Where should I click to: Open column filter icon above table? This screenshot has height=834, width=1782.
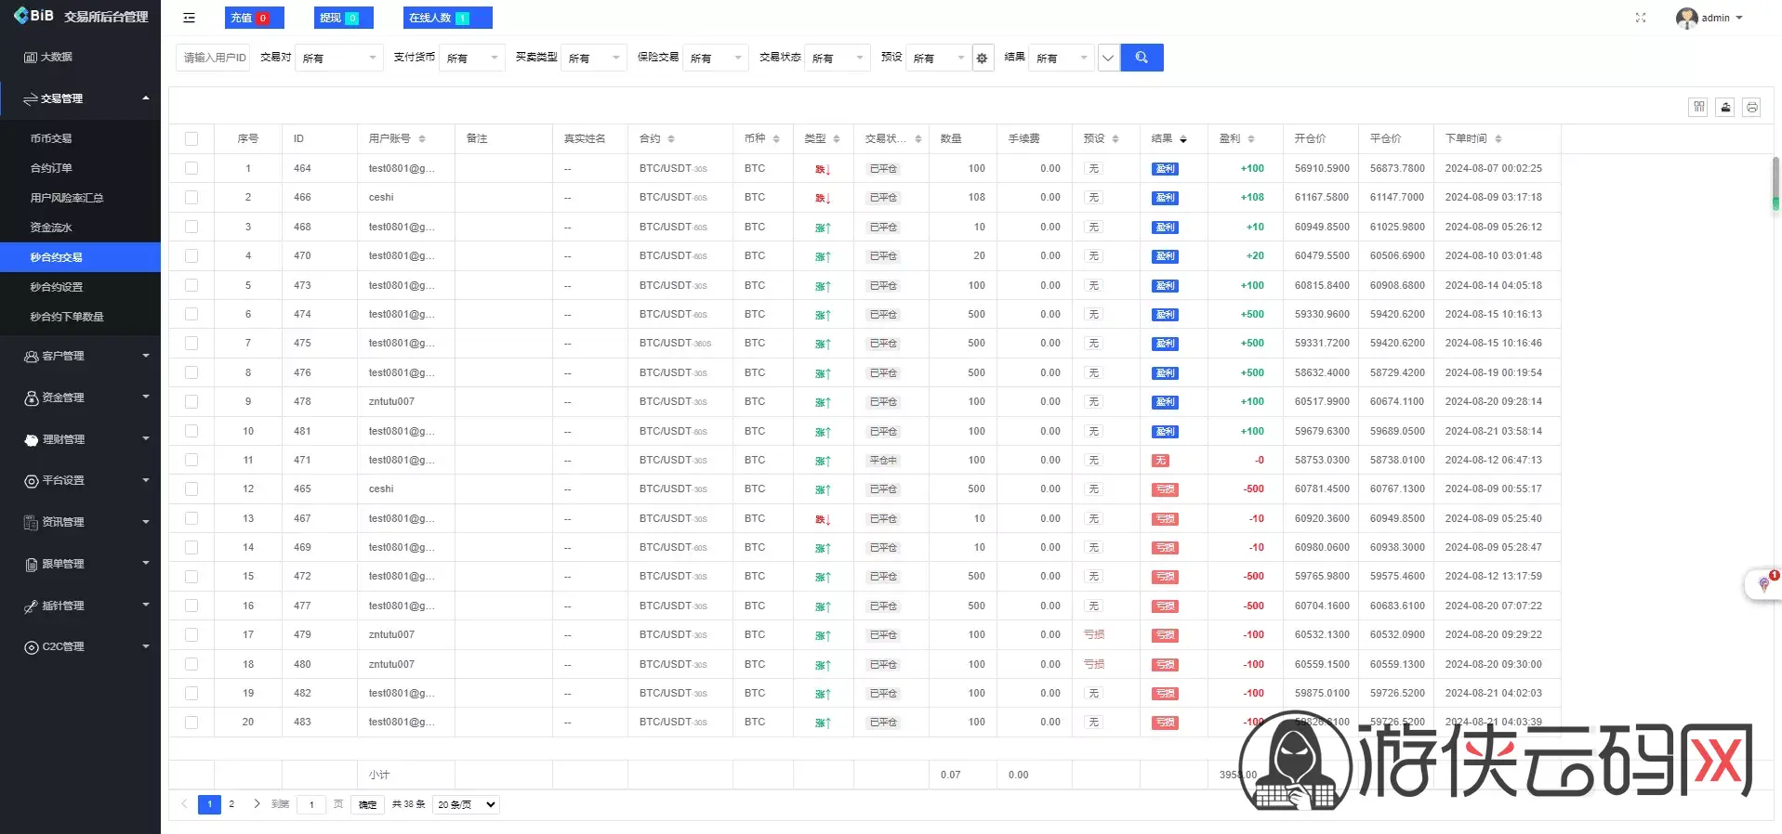(1698, 107)
